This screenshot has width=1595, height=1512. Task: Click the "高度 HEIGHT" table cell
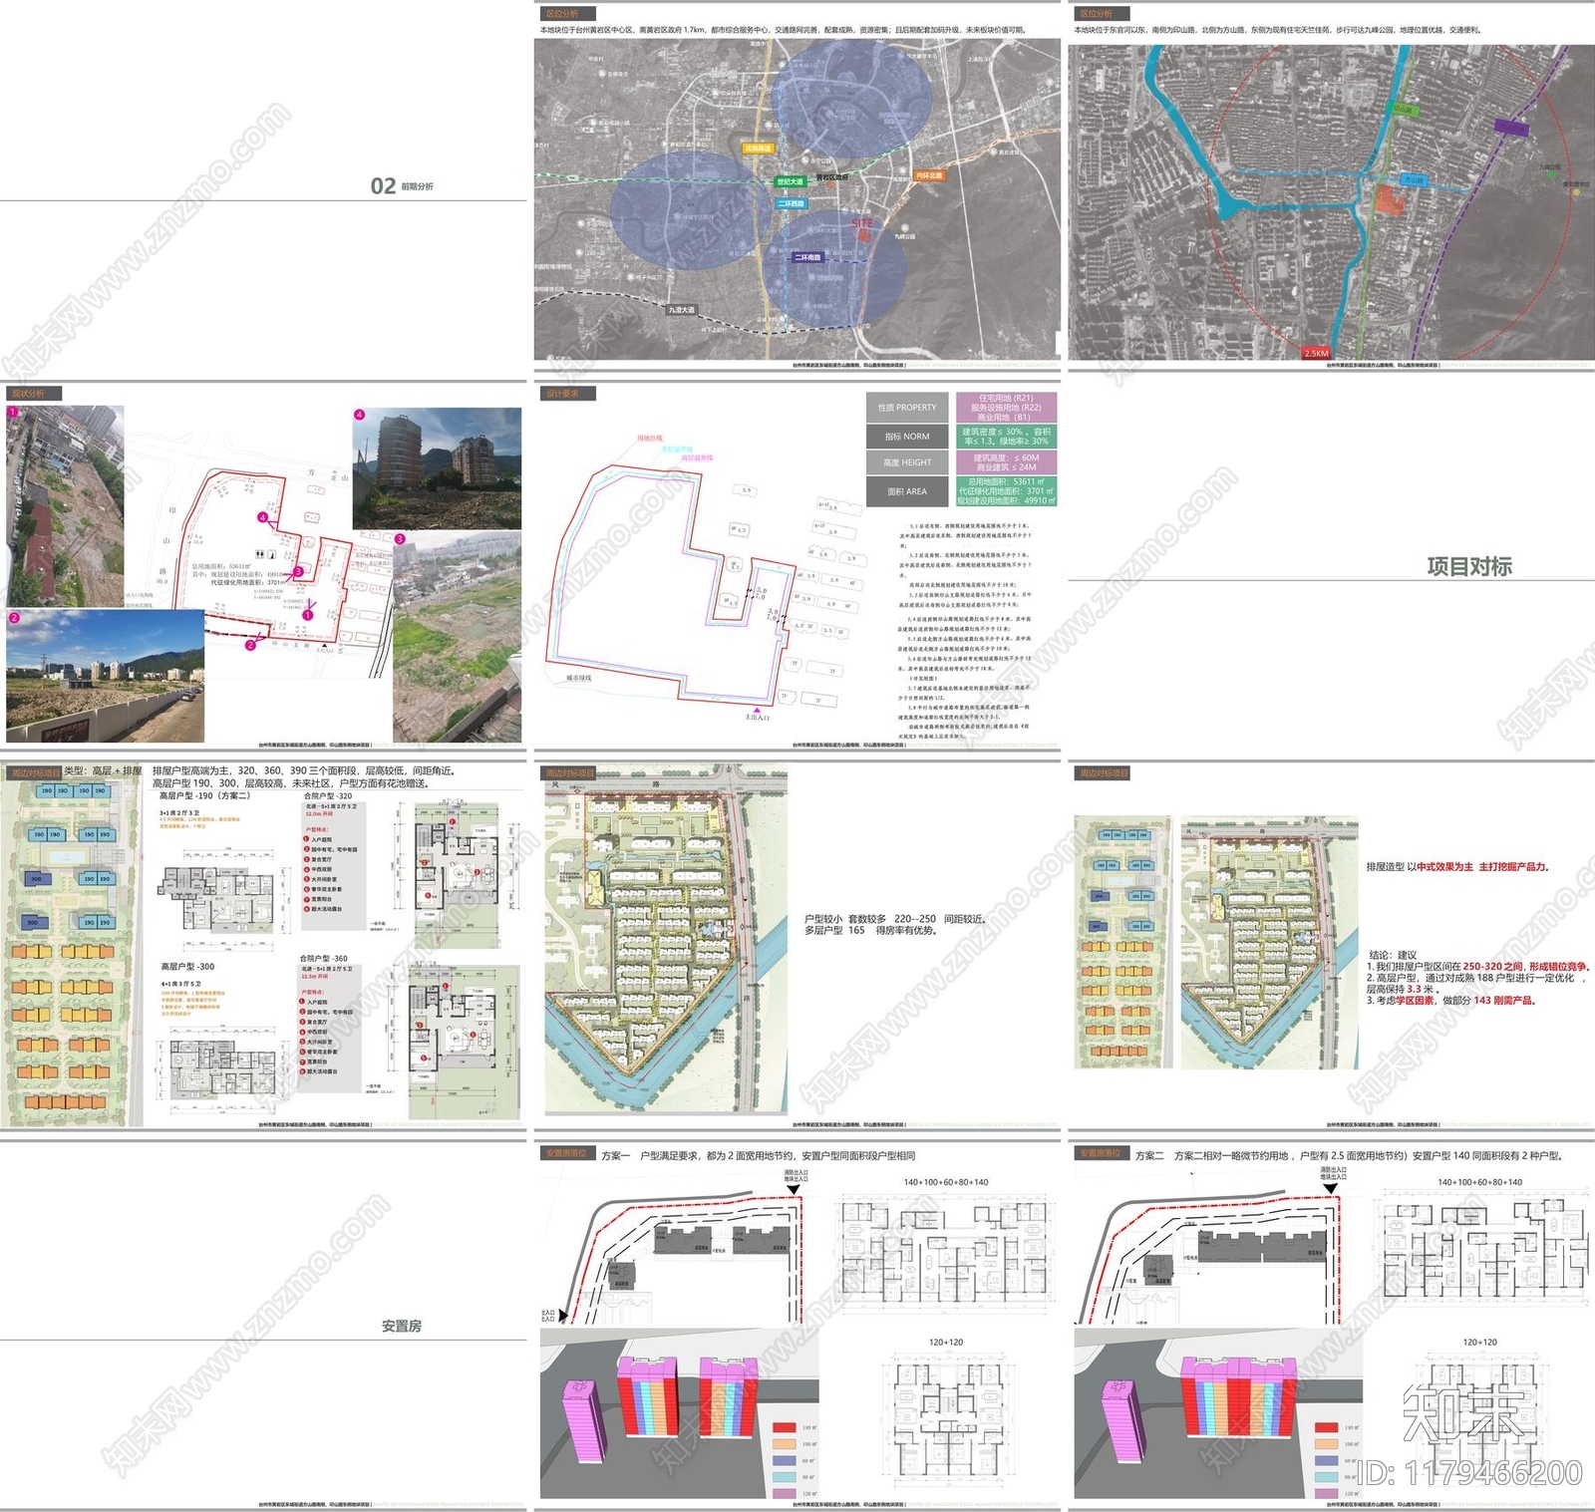907,462
